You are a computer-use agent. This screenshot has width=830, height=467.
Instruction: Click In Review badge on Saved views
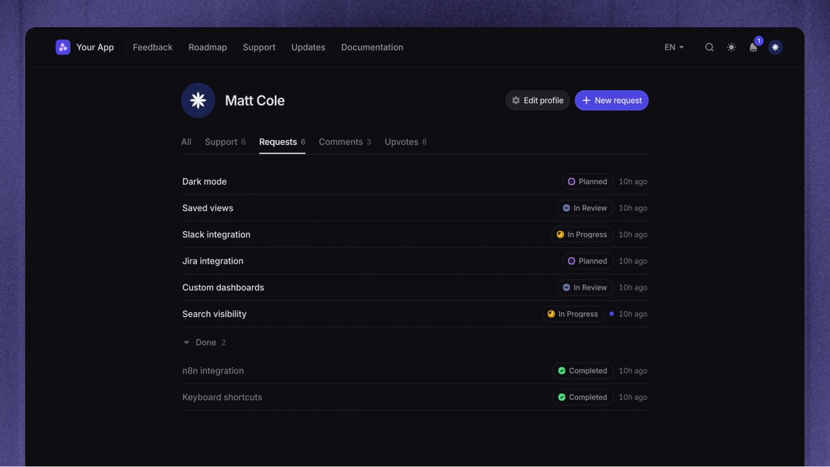pos(585,208)
